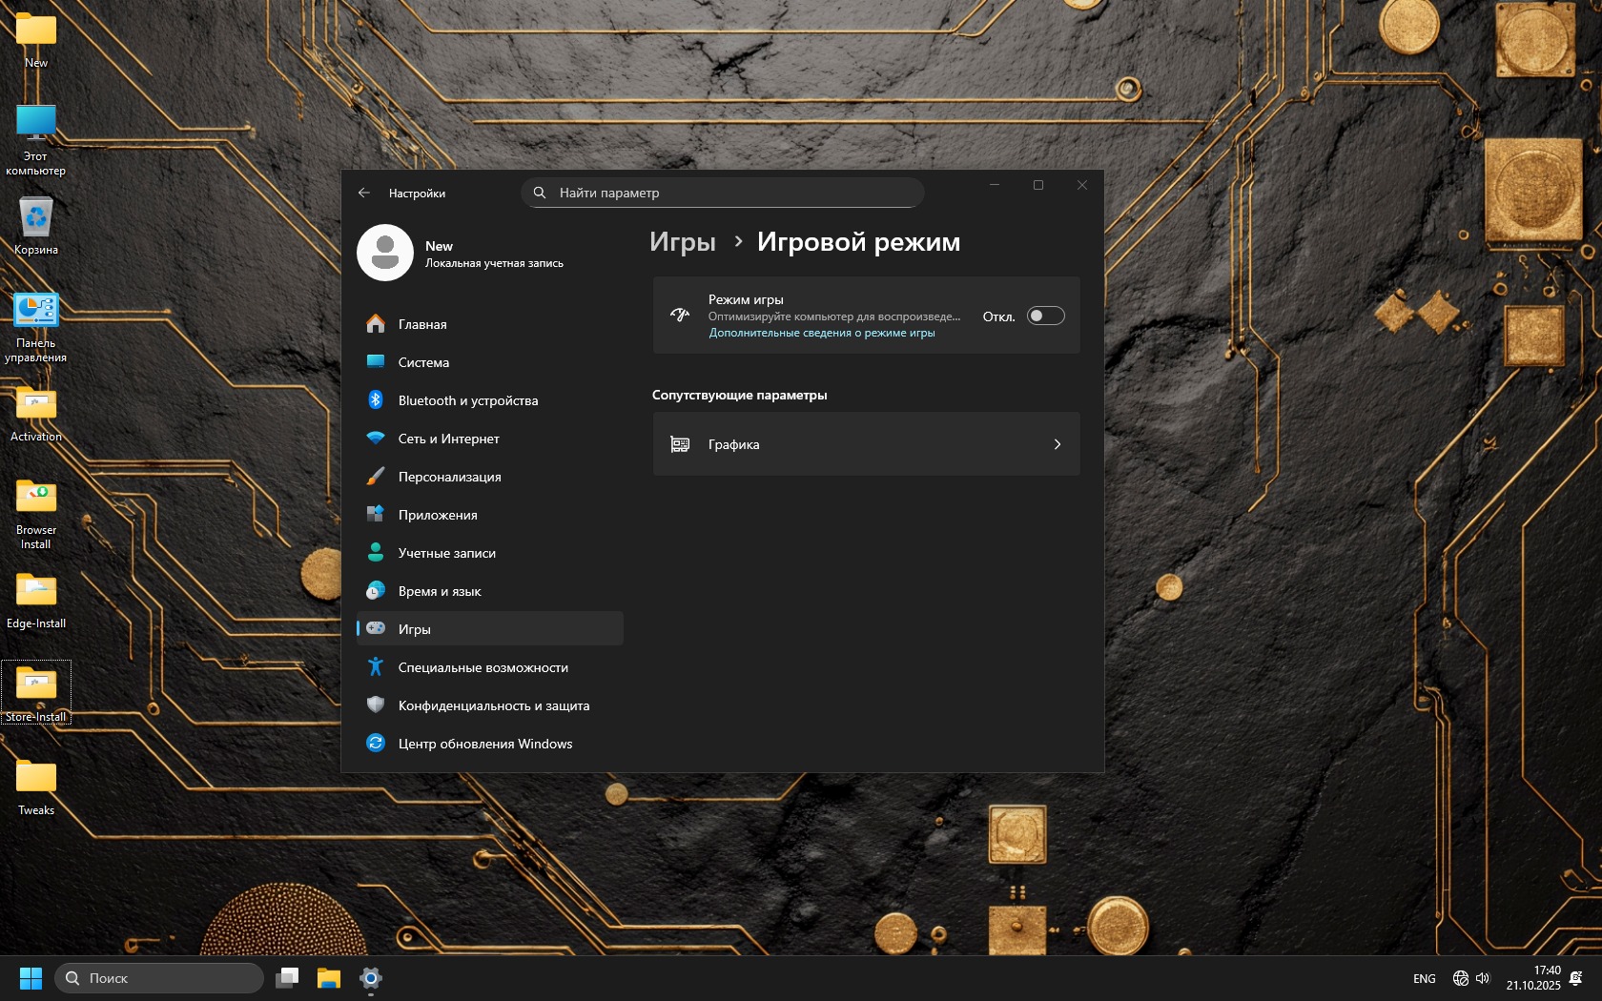This screenshot has width=1602, height=1001.
Task: Click the New user profile avatar
Action: [385, 253]
